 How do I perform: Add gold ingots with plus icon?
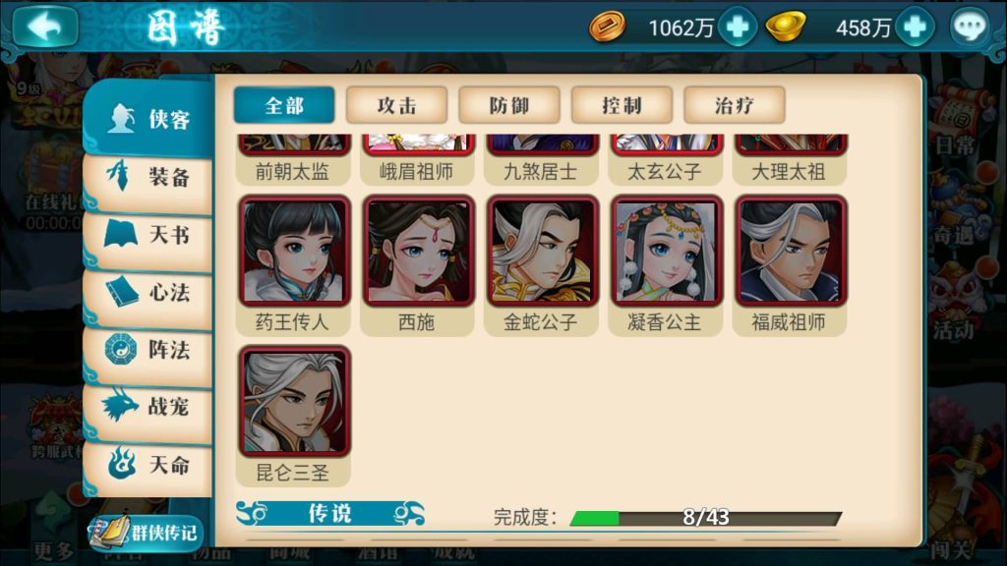click(915, 27)
